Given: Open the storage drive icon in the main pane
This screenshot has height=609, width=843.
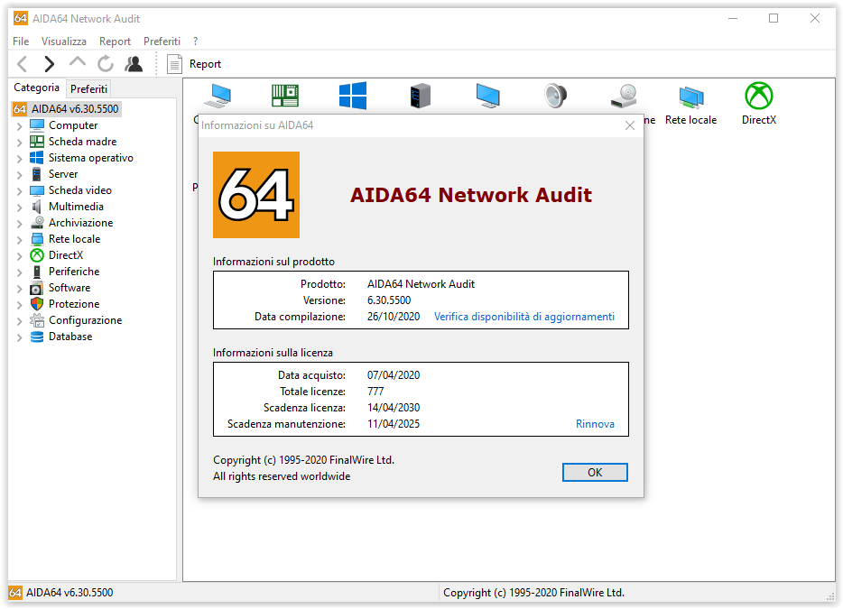Looking at the screenshot, I should pos(624,97).
